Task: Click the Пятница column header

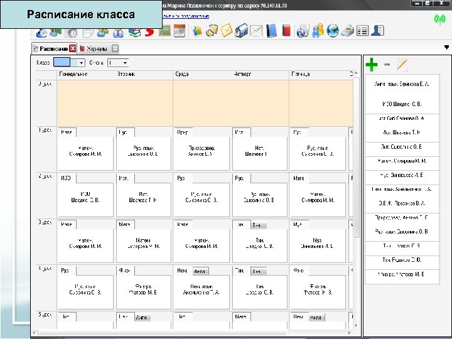Action: click(301, 74)
